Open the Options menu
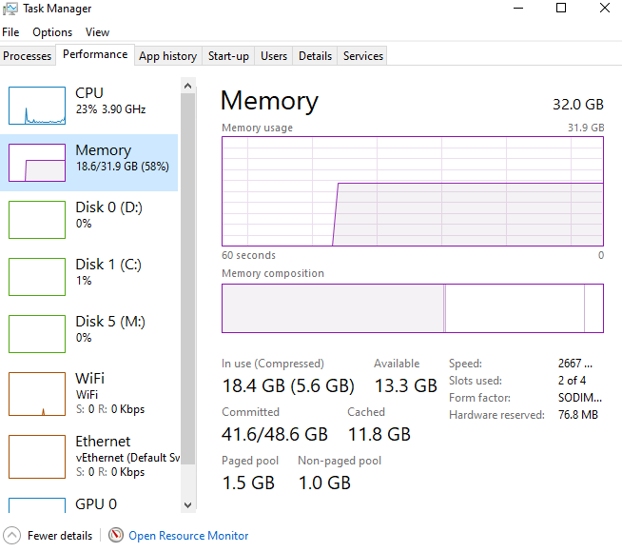Image resolution: width=622 pixels, height=552 pixels. (x=52, y=32)
